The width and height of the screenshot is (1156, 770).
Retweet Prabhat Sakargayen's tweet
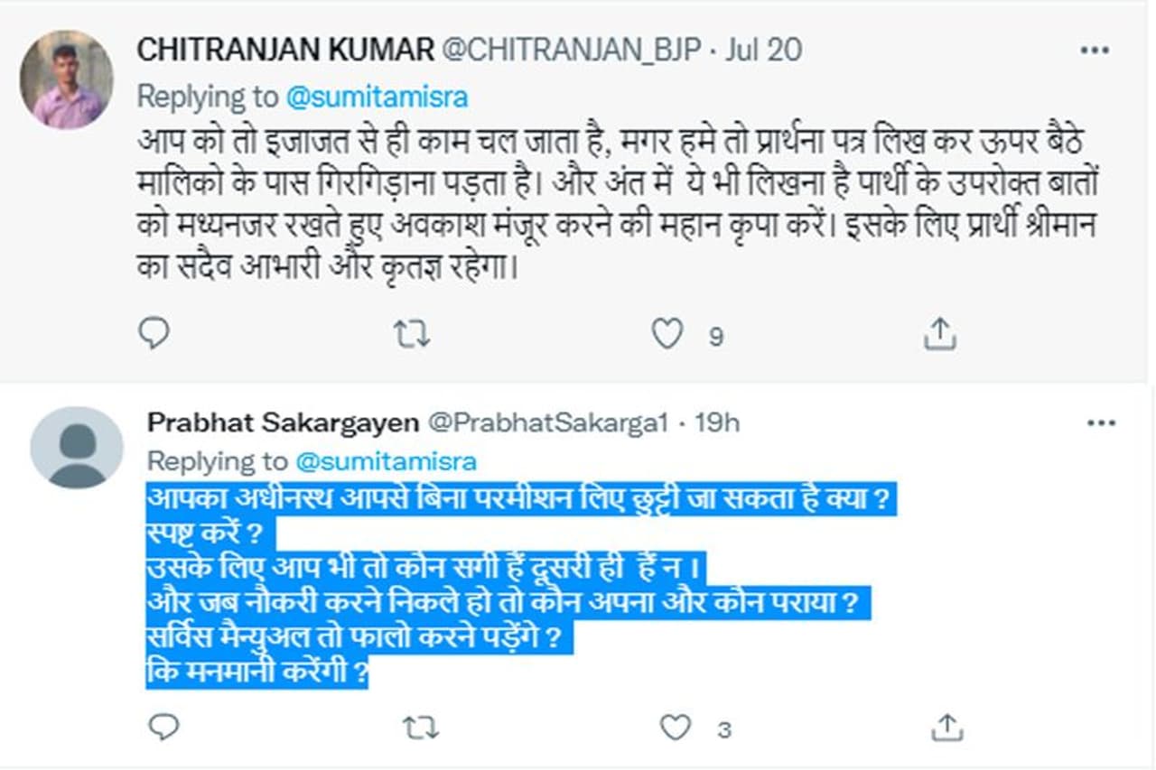coord(422,727)
